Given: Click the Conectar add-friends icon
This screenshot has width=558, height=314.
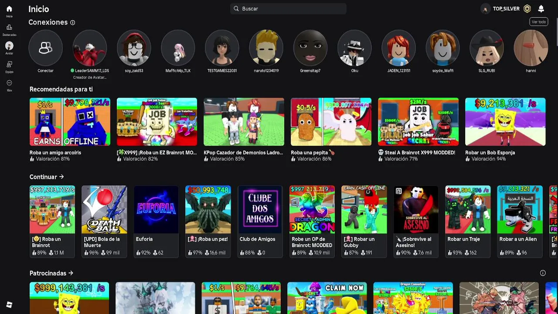Looking at the screenshot, I should click(x=45, y=48).
